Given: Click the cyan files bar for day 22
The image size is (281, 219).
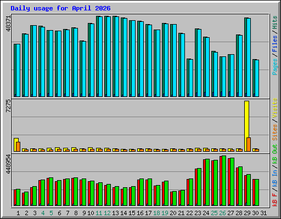Looking at the screenshot, I should 191,78.
